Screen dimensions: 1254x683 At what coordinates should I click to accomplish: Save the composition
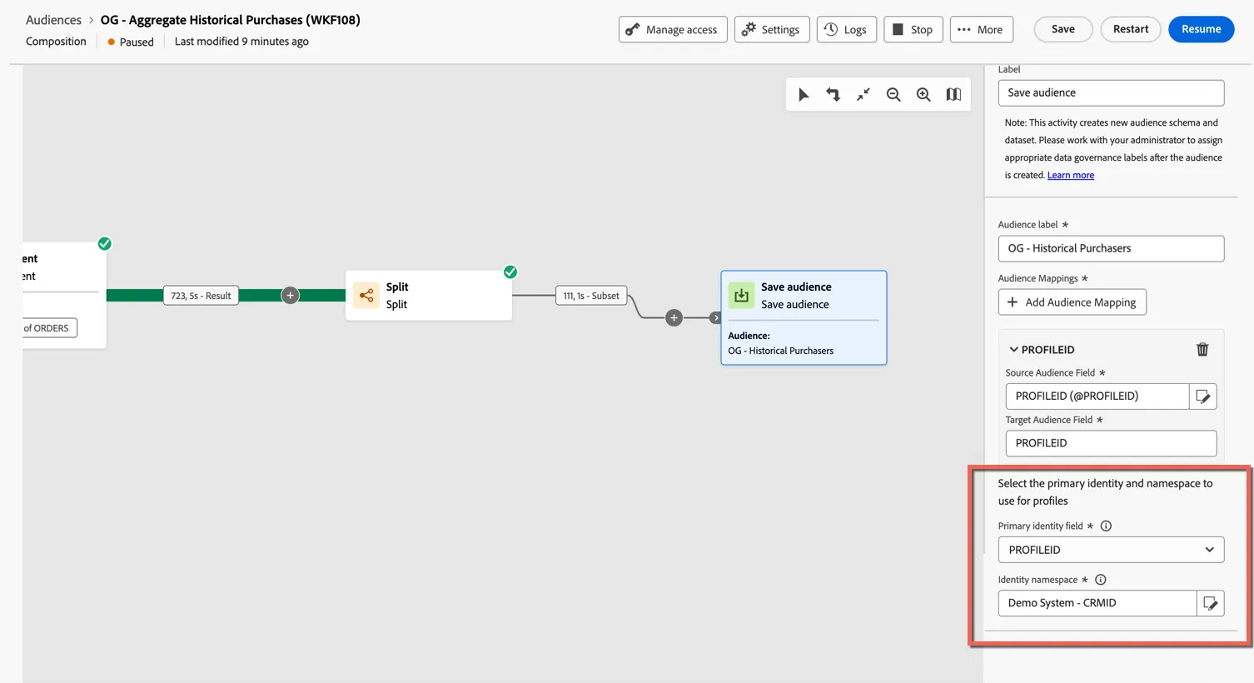point(1063,29)
